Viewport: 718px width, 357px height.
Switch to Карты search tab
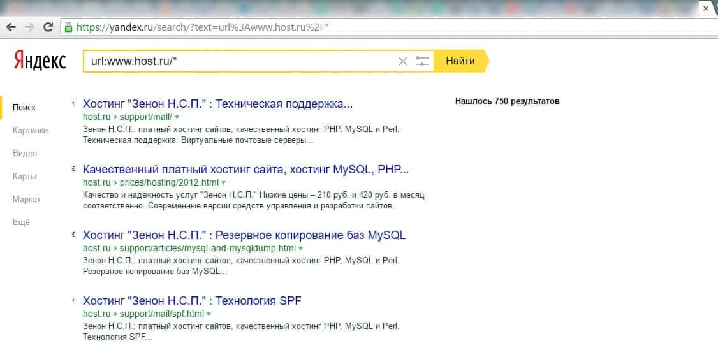point(24,176)
